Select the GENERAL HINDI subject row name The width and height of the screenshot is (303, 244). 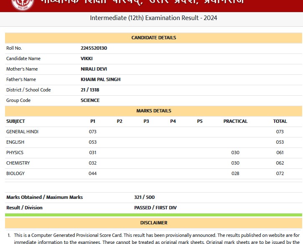[22, 132]
